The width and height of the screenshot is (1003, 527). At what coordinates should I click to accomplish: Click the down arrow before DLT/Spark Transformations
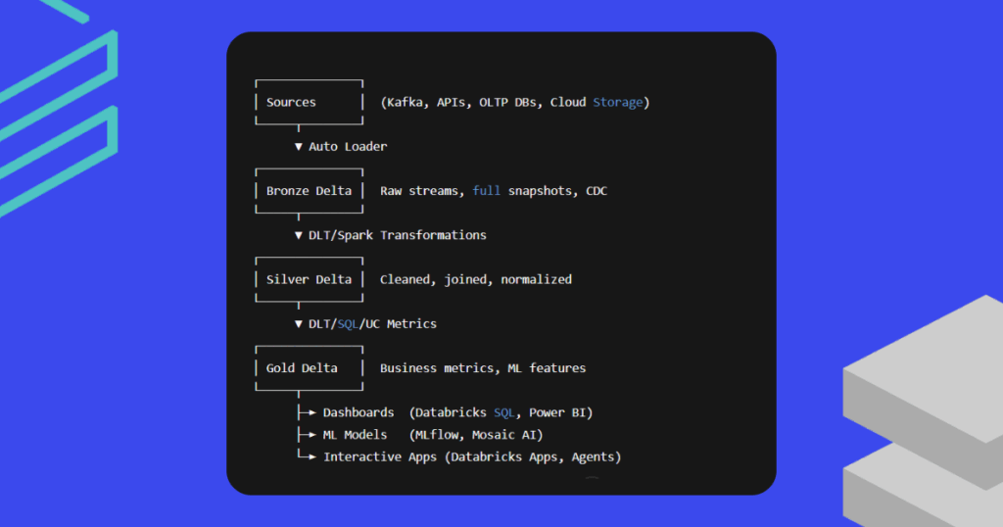[299, 235]
